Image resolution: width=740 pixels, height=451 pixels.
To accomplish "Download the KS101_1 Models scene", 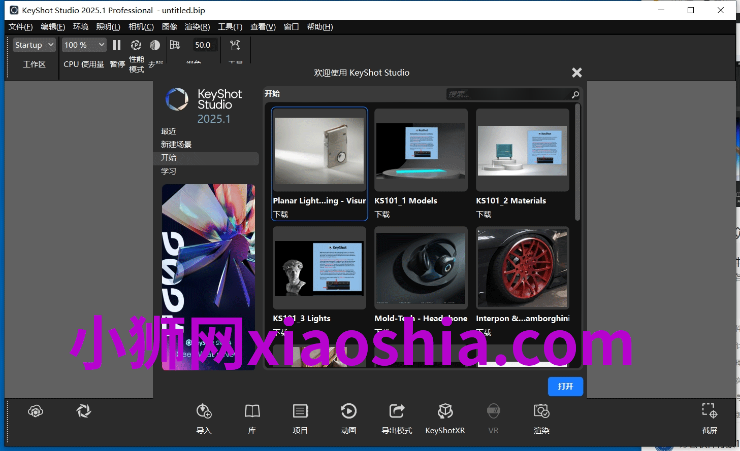I will pyautogui.click(x=382, y=214).
